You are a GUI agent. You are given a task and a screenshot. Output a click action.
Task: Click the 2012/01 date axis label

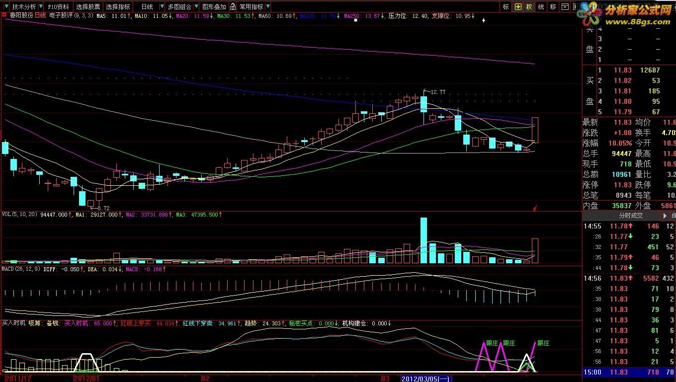(87, 379)
